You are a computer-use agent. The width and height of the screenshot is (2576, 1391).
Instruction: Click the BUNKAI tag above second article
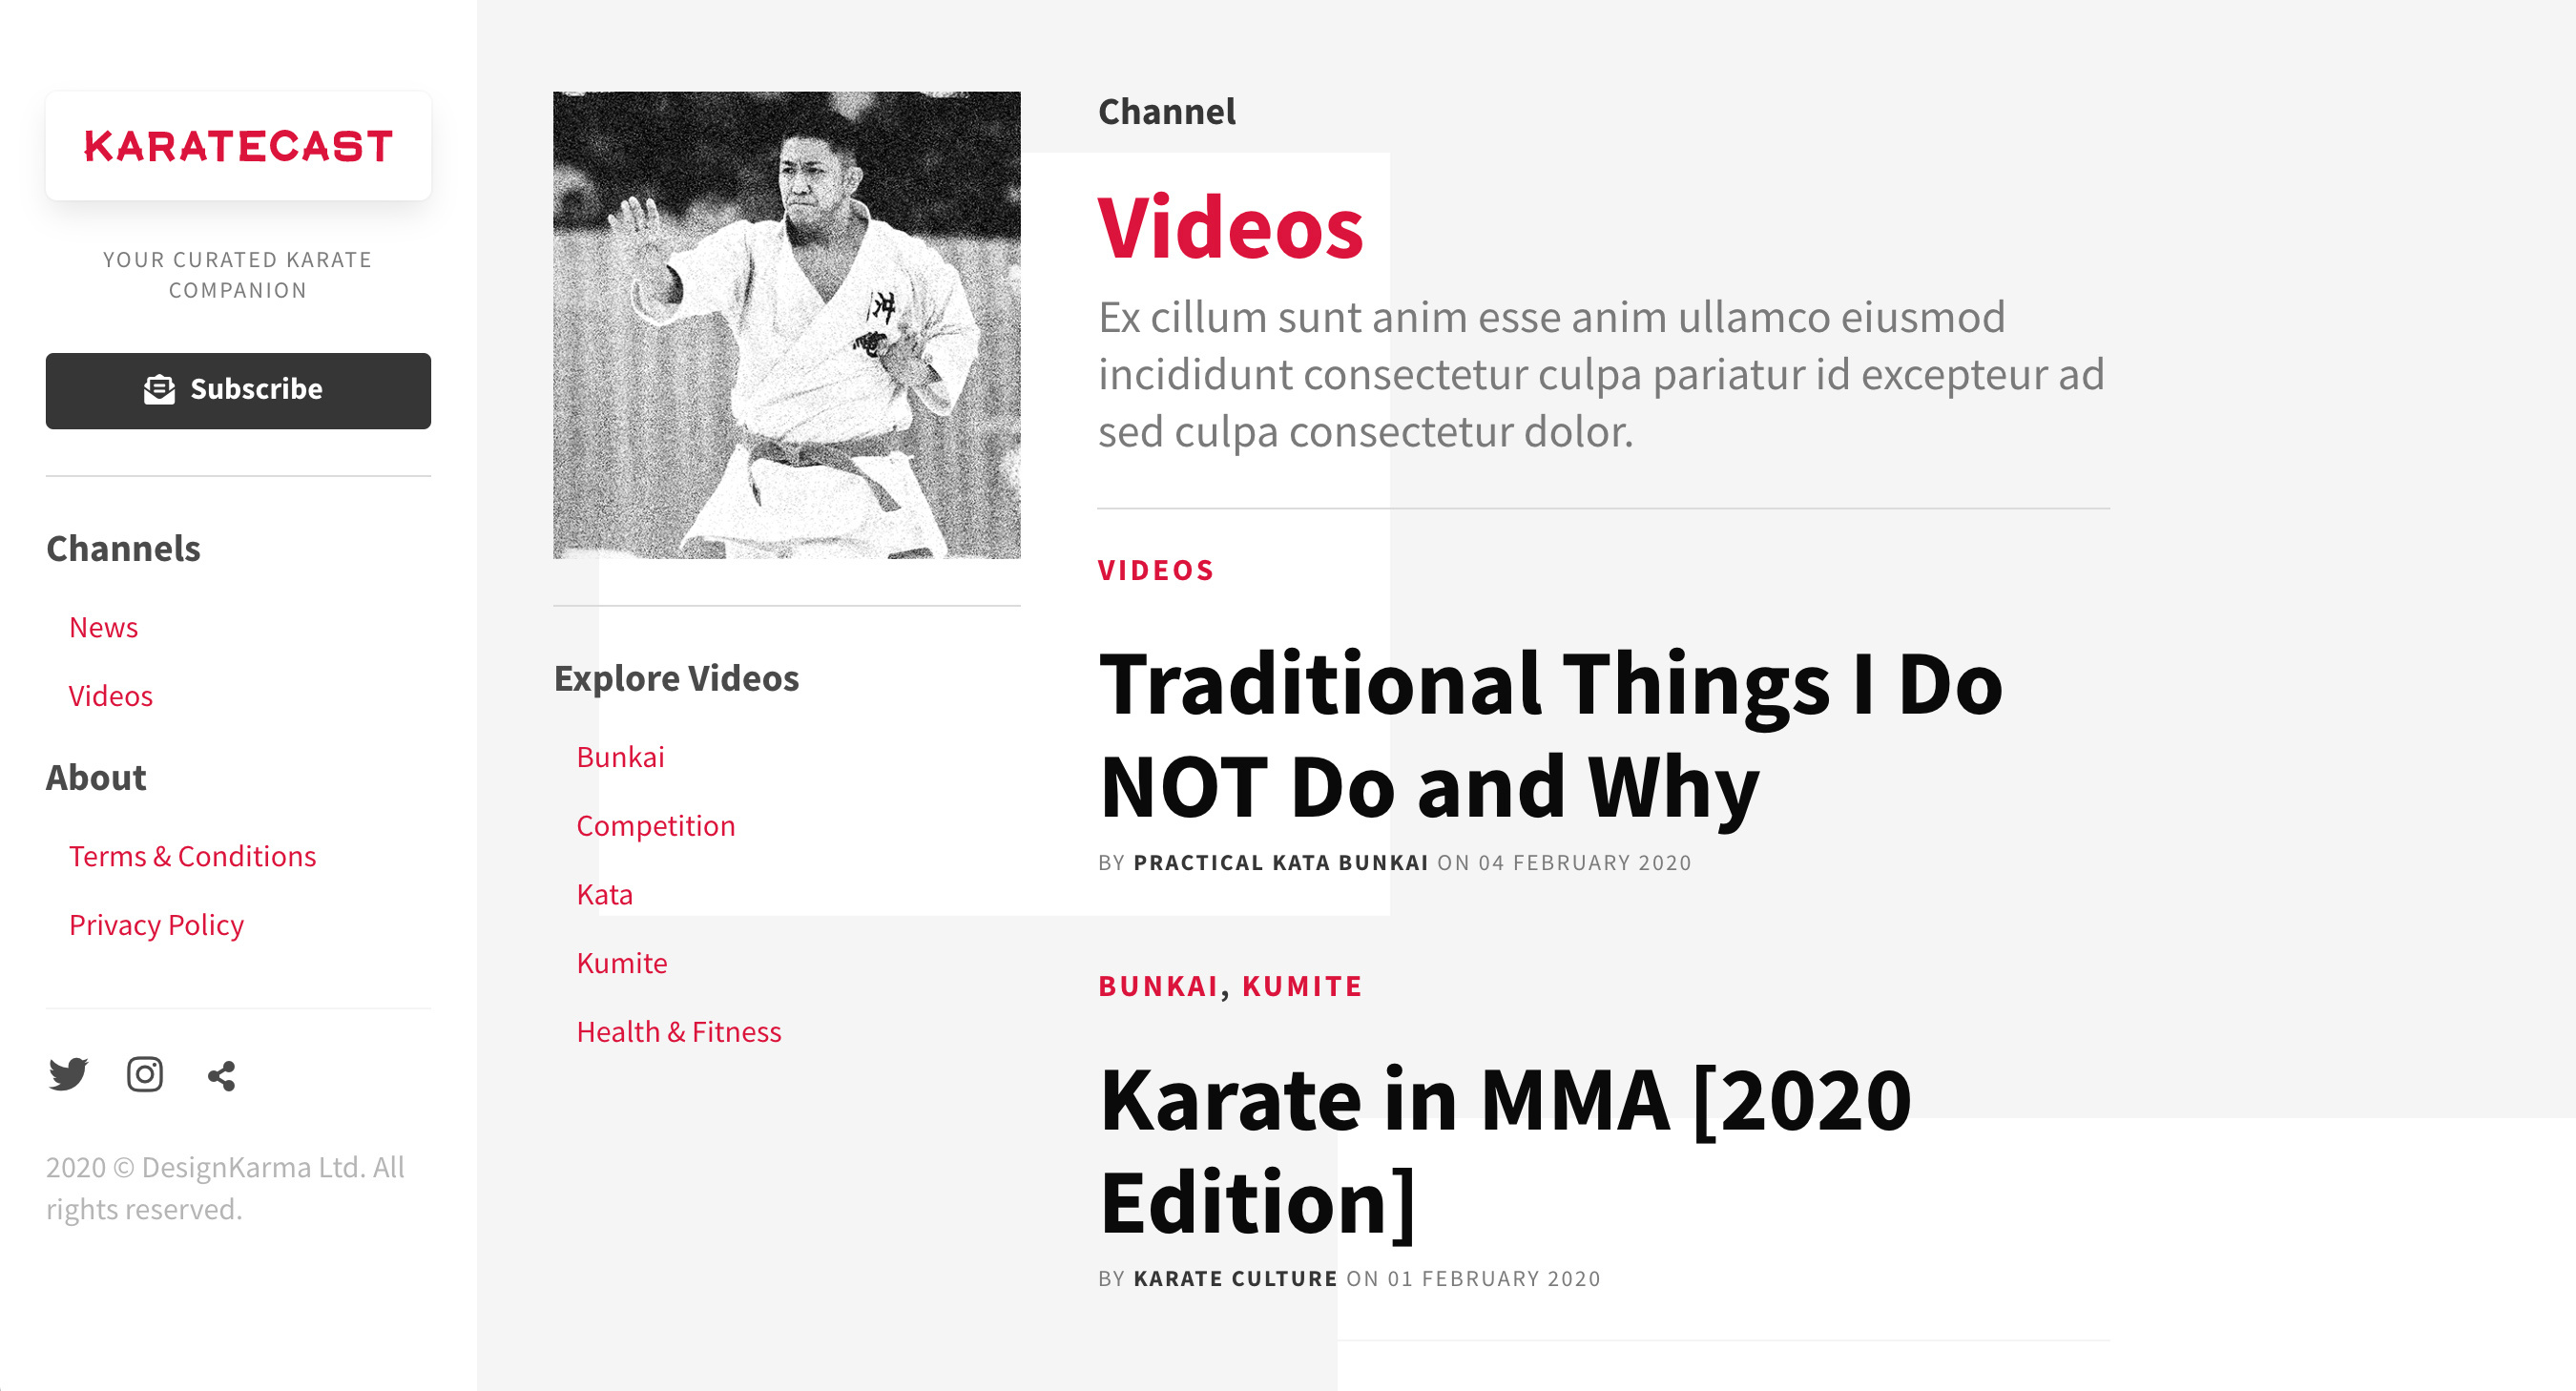pyautogui.click(x=1158, y=986)
